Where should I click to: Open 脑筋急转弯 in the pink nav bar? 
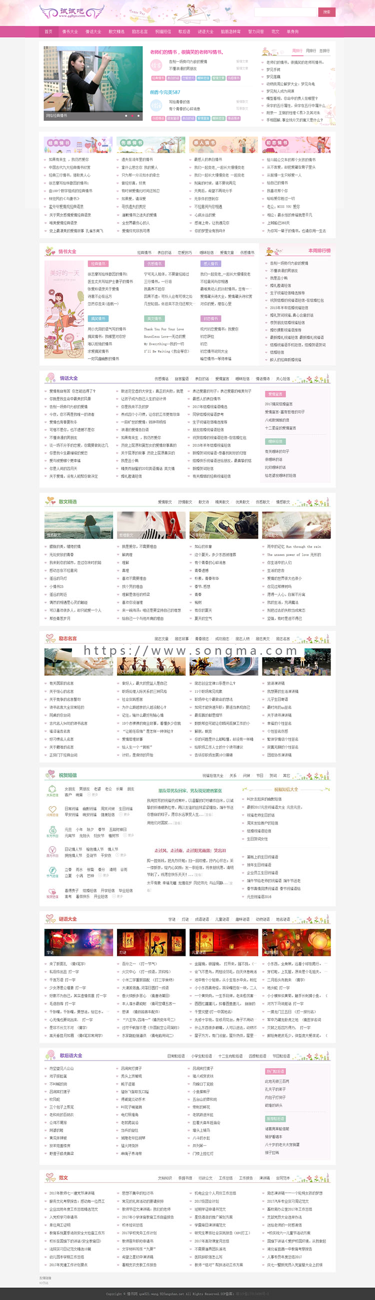point(230,31)
